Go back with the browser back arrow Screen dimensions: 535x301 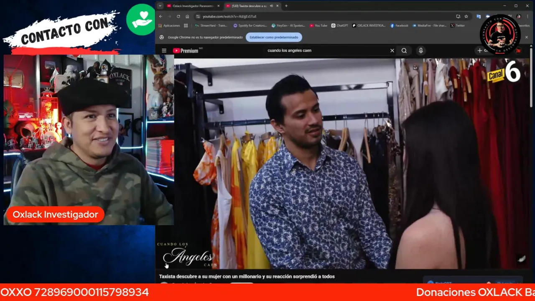[x=161, y=16]
